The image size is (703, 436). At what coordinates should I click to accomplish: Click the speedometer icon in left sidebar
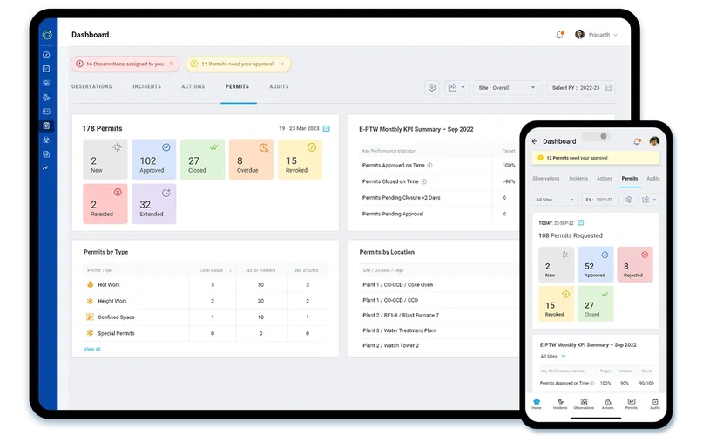tap(46, 54)
